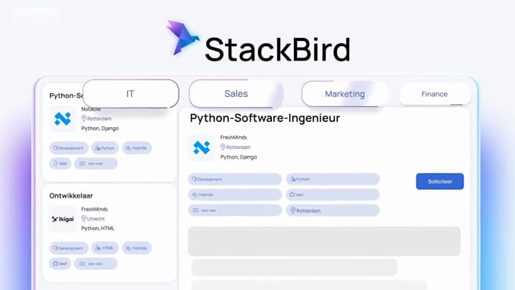Click 'Python, Django' in the first job card
The image size is (515, 290).
[x=100, y=129]
